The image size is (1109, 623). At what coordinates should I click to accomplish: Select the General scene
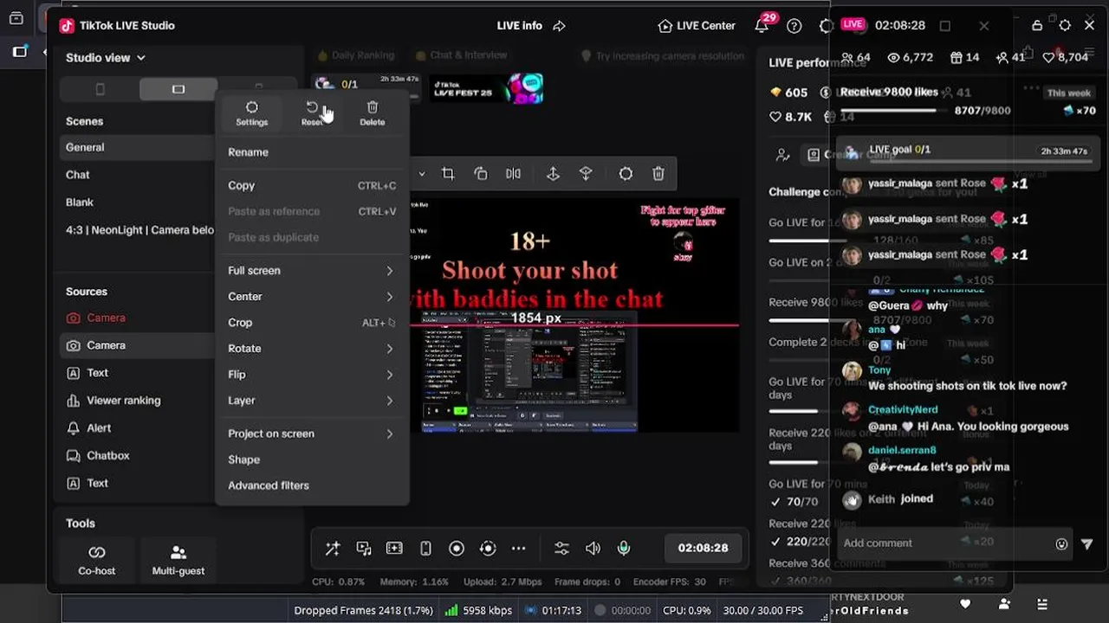[x=139, y=147]
